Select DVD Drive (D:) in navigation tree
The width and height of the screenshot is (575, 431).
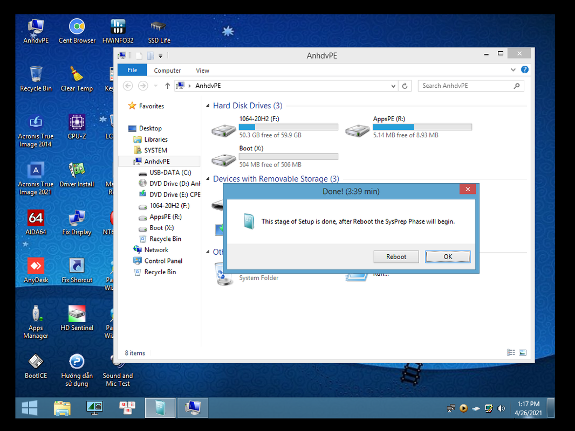click(x=170, y=184)
